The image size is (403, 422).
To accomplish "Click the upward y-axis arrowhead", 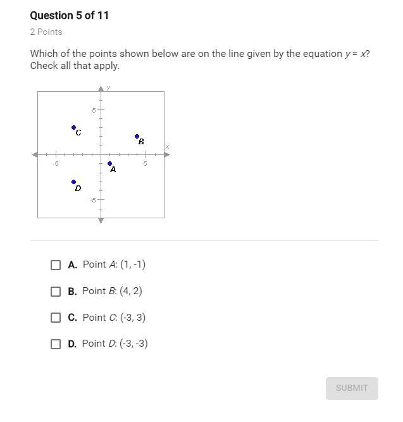I will [x=101, y=89].
